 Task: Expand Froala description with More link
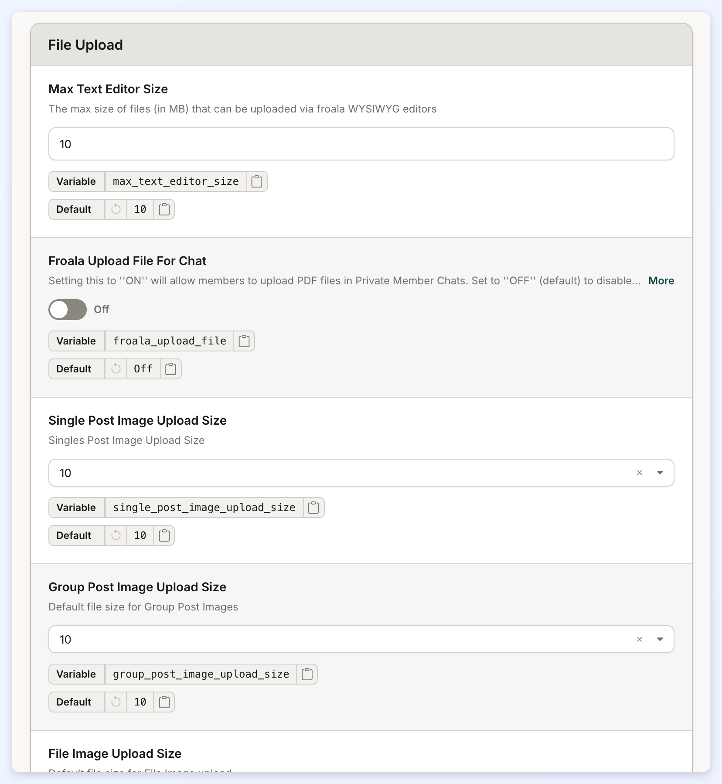coord(661,281)
